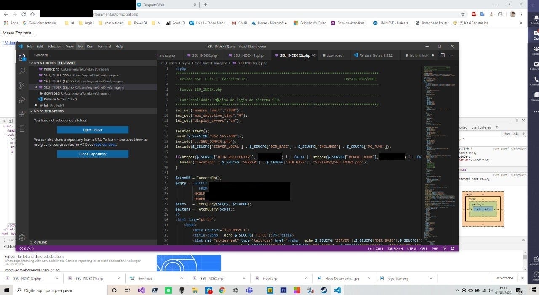Open Steam from the Windows taskbar

coord(323,290)
